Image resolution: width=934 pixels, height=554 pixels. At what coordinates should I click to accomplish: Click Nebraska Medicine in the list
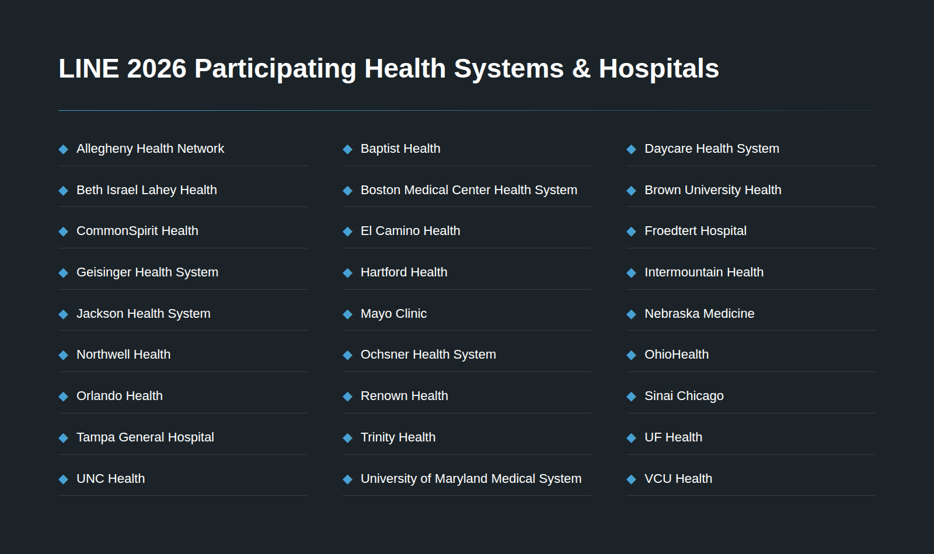tap(751, 314)
